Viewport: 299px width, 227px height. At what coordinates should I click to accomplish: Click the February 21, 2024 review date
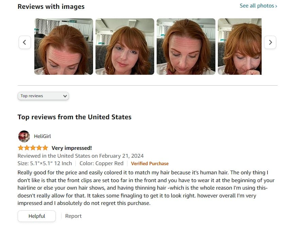point(121,156)
